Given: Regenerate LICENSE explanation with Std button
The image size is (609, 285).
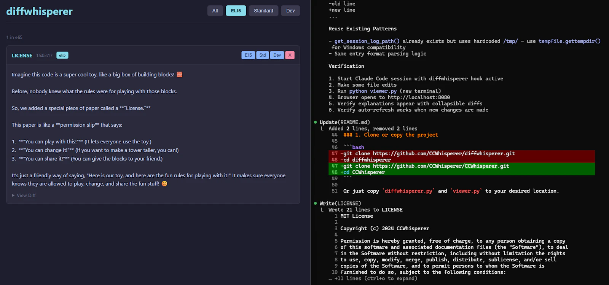Looking at the screenshot, I should pyautogui.click(x=263, y=55).
